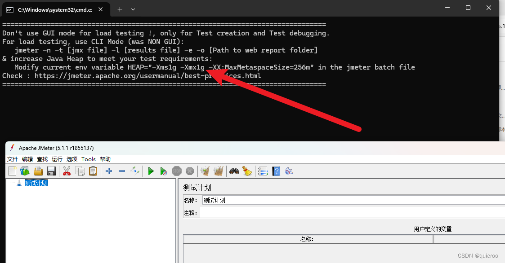Expand all with the blue plus icon
The height and width of the screenshot is (263, 505).
(x=109, y=171)
